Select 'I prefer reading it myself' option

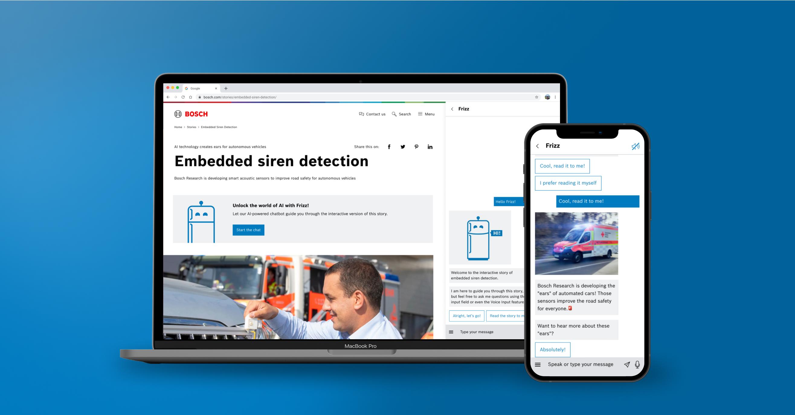569,183
